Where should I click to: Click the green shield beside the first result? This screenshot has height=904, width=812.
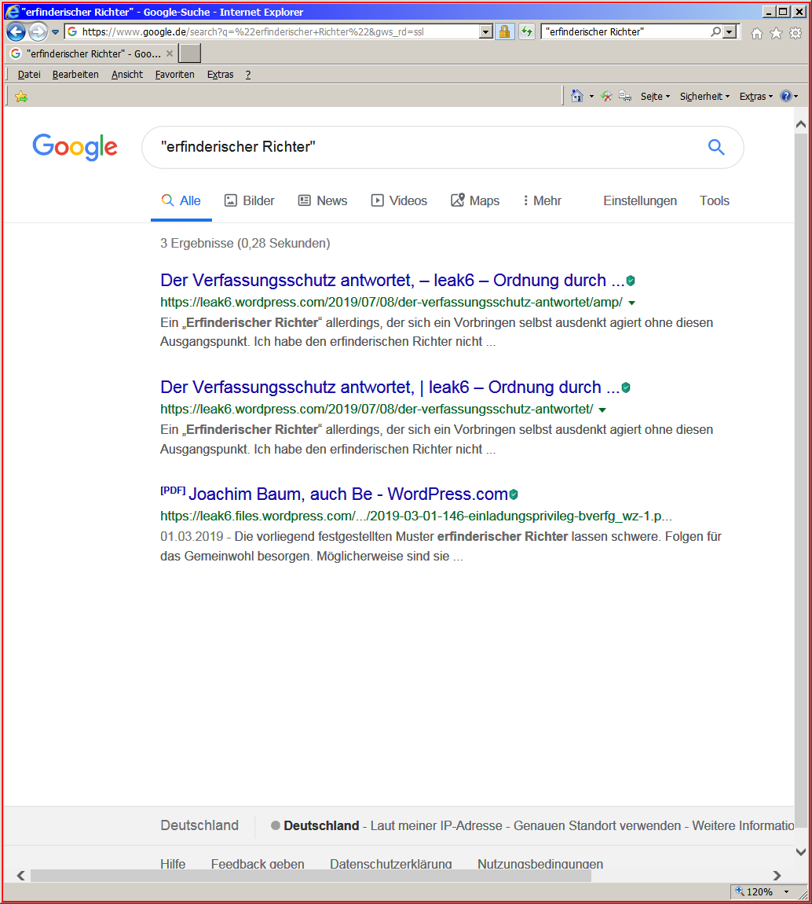631,281
